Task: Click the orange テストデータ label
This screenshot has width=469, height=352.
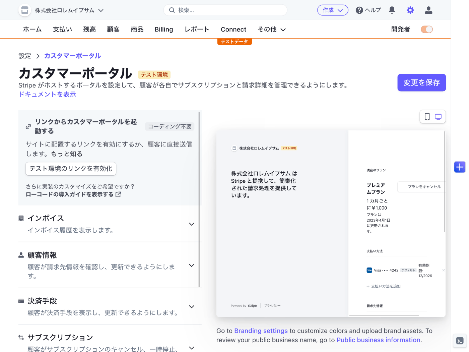Action: point(234,42)
